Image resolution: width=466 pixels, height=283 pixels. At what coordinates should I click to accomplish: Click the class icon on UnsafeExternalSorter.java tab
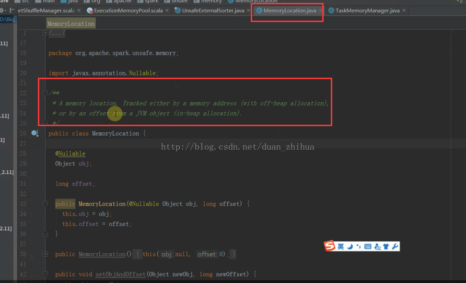(177, 11)
